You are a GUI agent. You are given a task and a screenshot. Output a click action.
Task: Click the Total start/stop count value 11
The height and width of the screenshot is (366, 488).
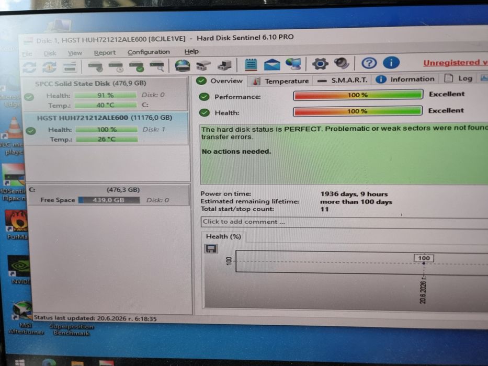pos(324,209)
